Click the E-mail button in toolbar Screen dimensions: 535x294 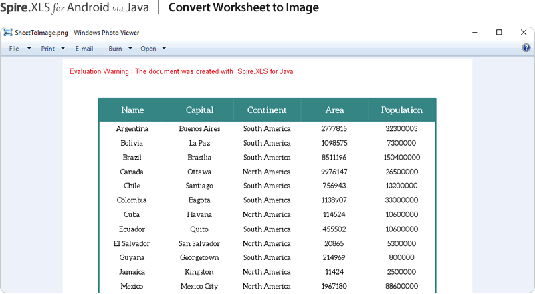pos(84,49)
